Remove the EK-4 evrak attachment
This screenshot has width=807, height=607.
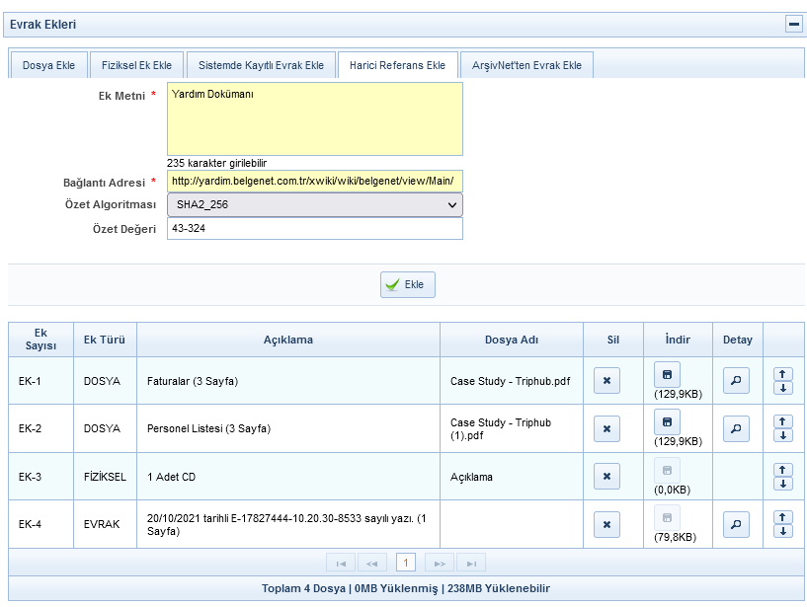606,524
